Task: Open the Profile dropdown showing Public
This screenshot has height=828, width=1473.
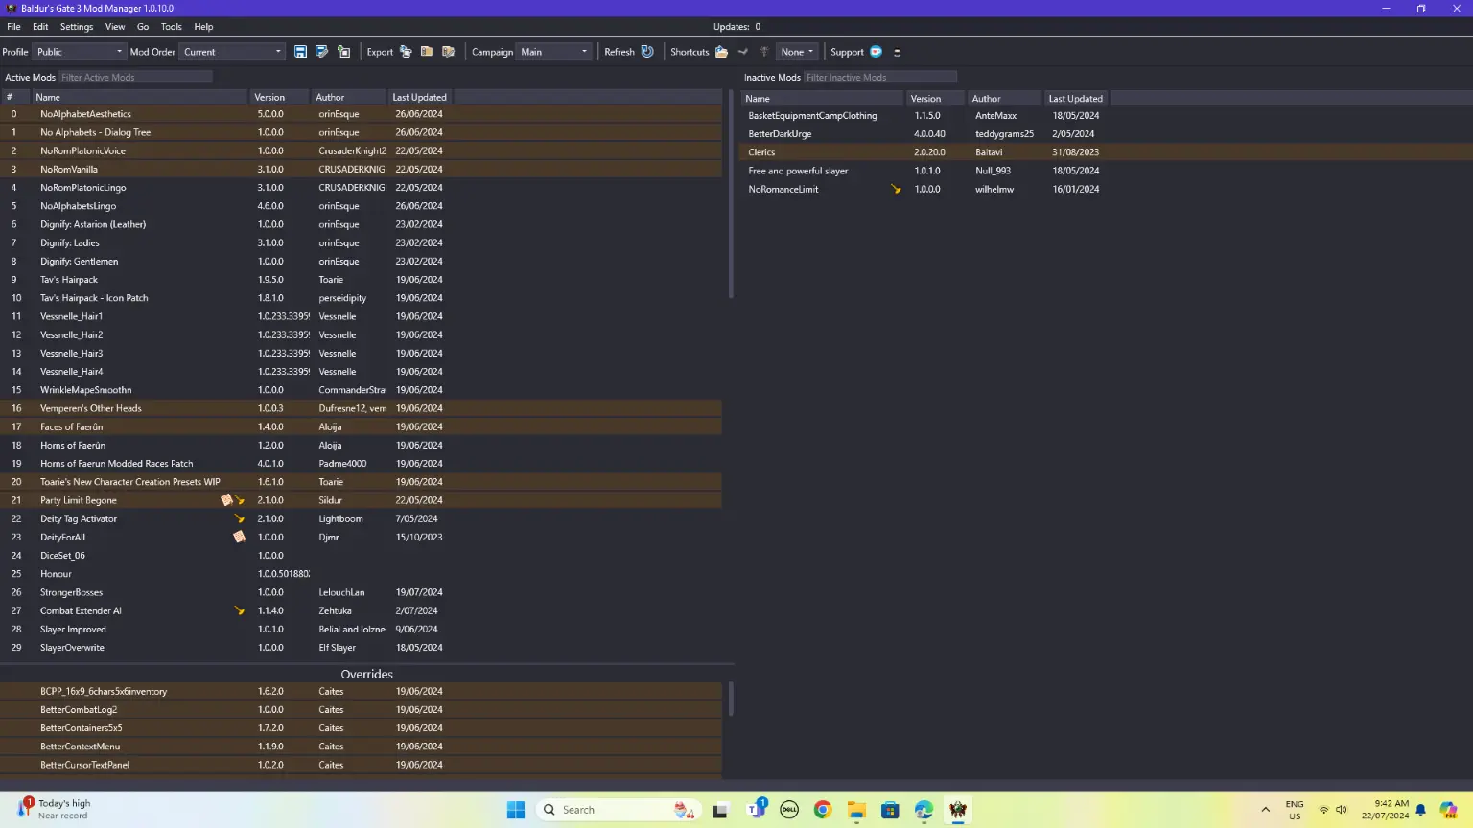Action: coord(80,52)
